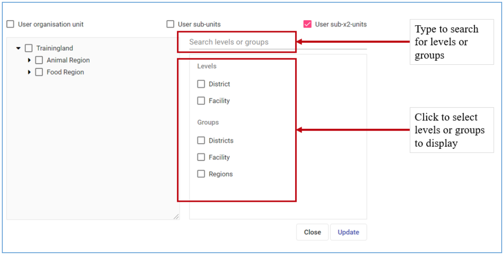
Task: Click the Search levels or groups field
Action: (278, 42)
